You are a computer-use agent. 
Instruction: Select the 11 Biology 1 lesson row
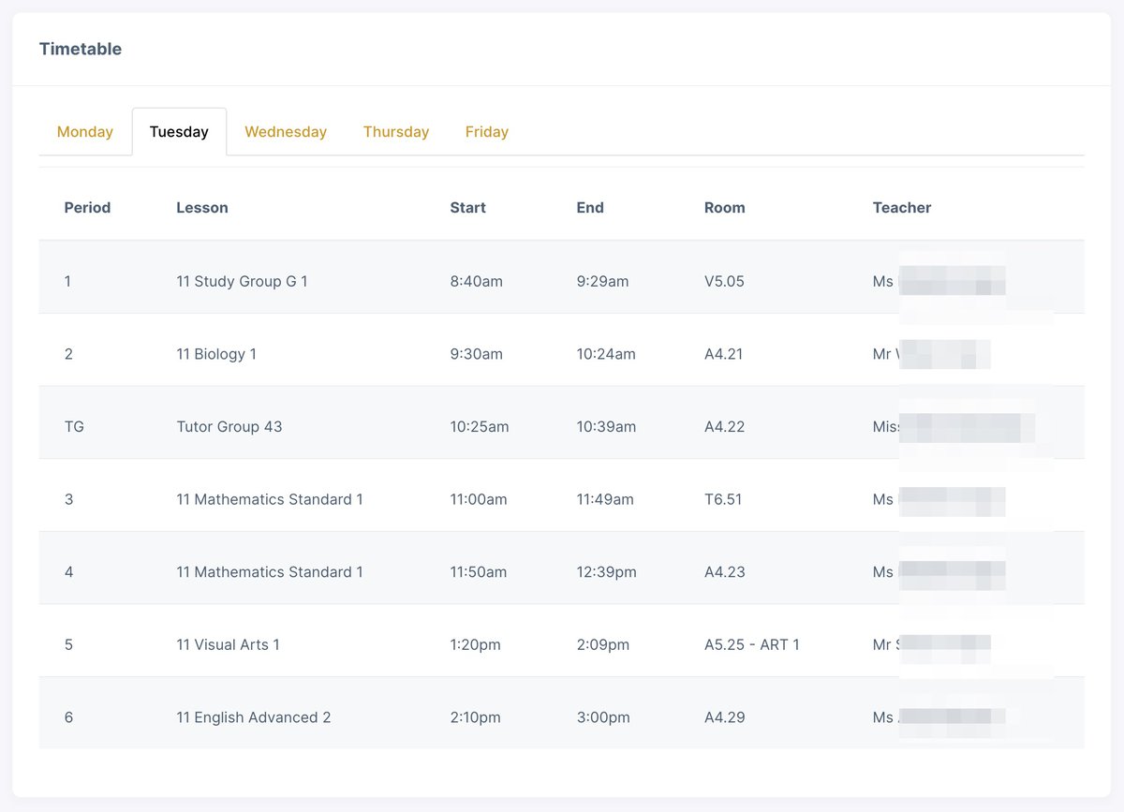click(215, 354)
